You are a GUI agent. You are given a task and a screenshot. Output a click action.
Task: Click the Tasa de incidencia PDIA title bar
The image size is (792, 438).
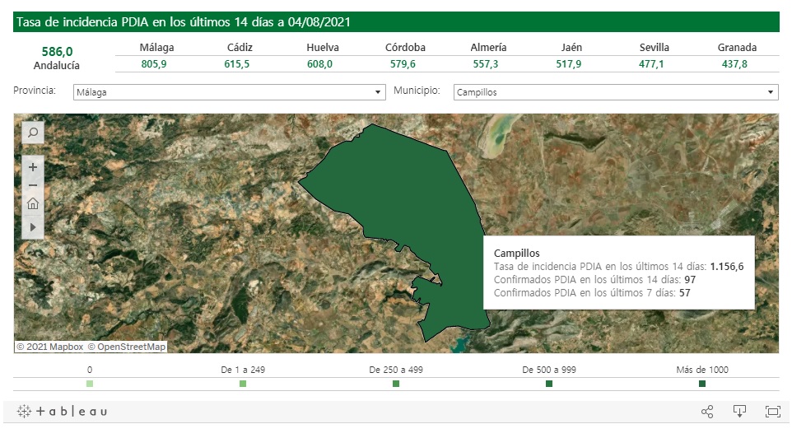click(396, 22)
